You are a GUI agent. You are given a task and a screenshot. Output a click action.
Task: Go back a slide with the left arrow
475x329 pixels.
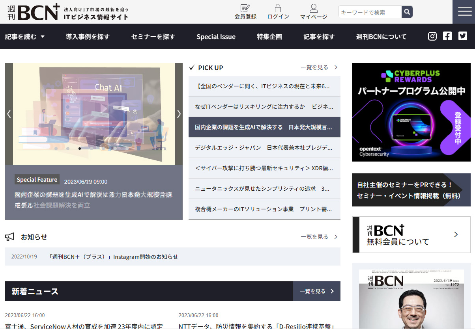click(x=9, y=113)
